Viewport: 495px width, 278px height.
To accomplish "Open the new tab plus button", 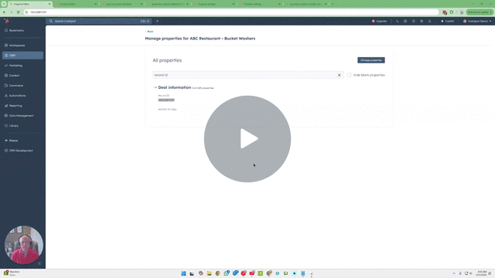I will (x=333, y=4).
